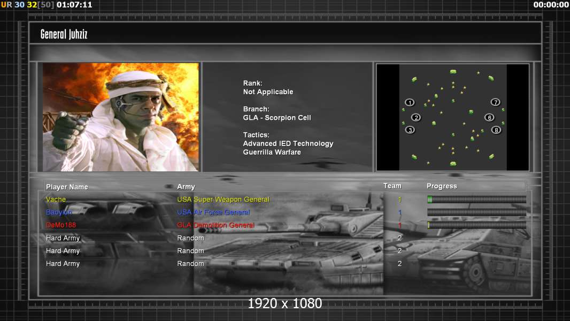Click USA Air Force General army entry

click(213, 212)
